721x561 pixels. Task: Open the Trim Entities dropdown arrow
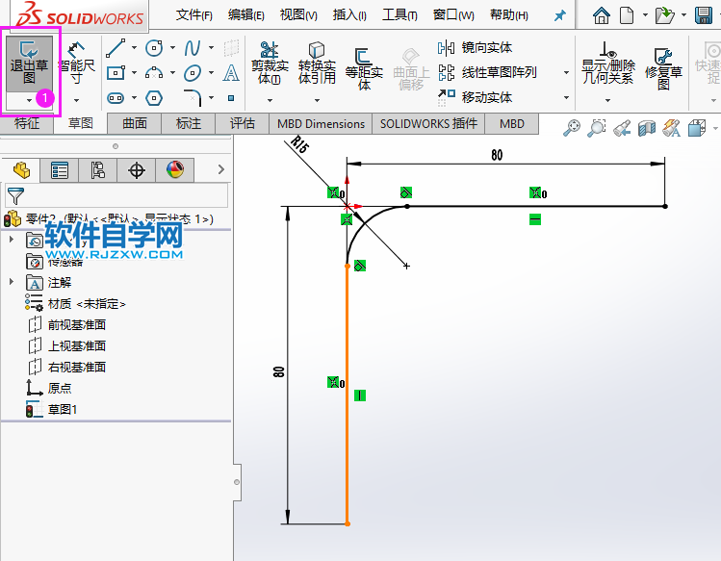(270, 100)
